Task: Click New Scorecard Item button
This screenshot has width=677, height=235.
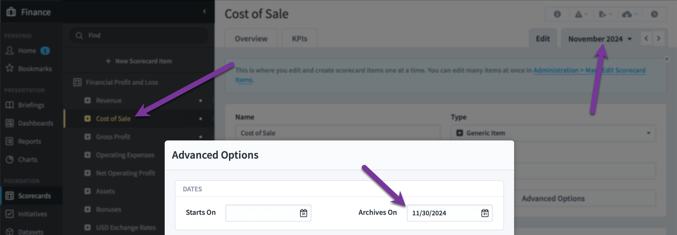Action: 138,61
